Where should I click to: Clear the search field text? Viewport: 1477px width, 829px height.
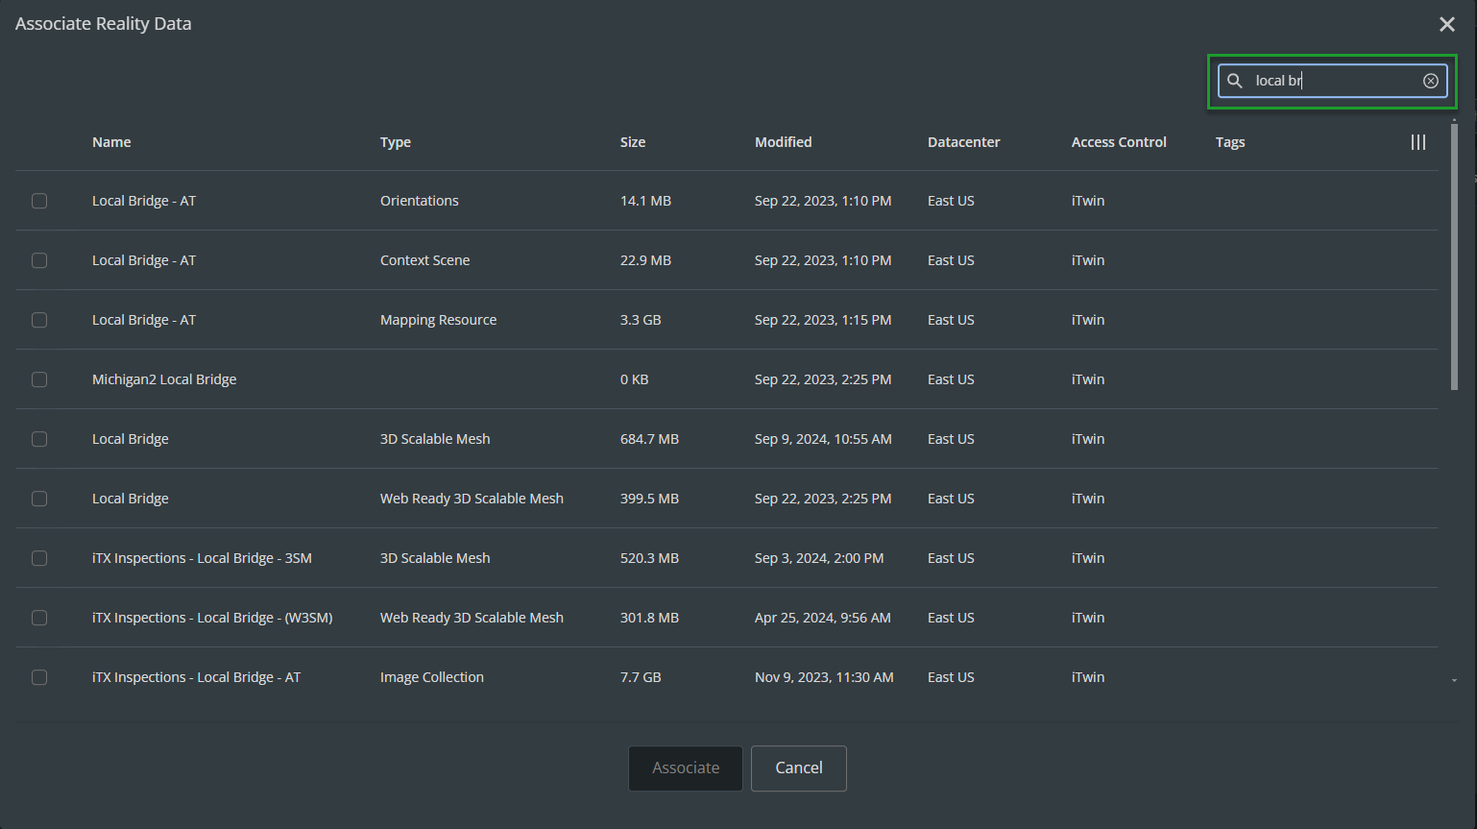pyautogui.click(x=1430, y=81)
